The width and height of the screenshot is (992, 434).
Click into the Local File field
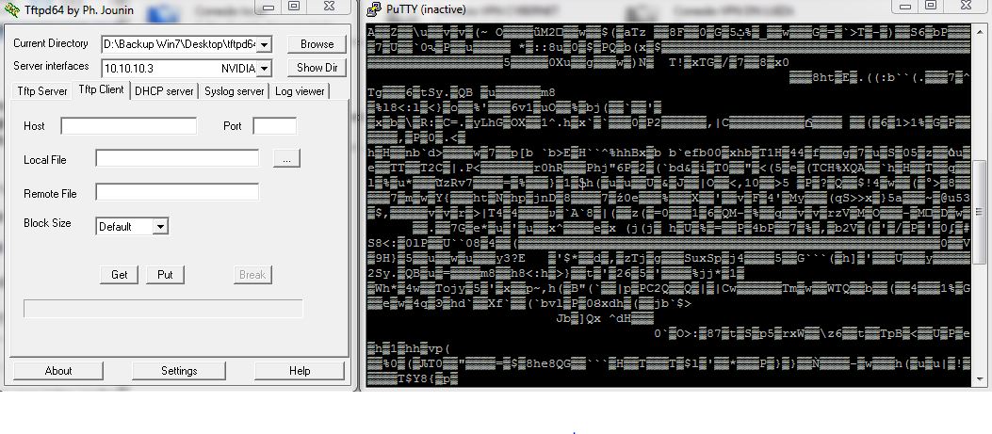[177, 158]
